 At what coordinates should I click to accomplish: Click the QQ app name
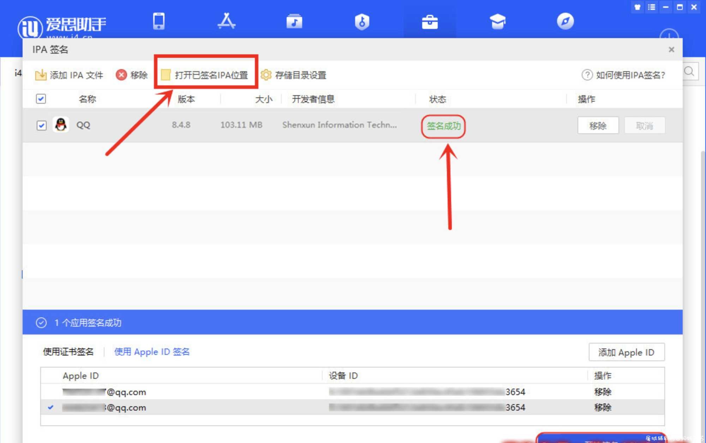[83, 125]
